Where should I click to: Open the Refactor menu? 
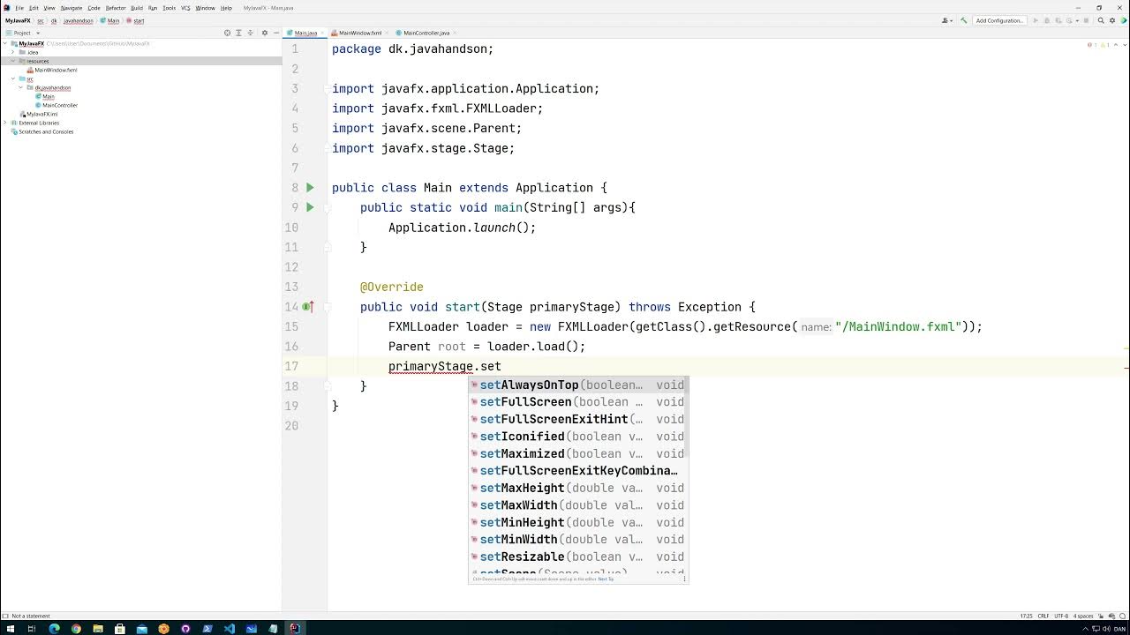pos(116,8)
